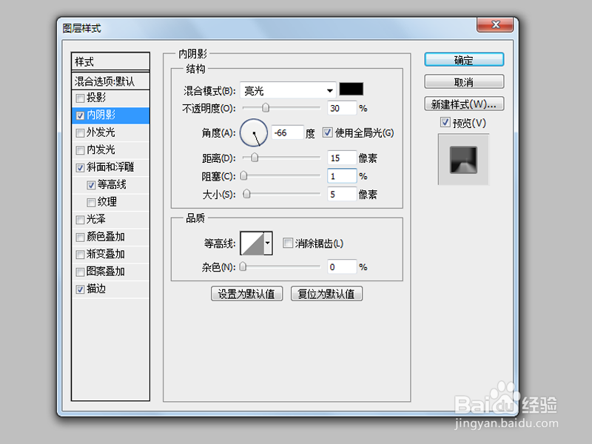Image resolution: width=592 pixels, height=444 pixels.
Task: Select the 光泽 style row label
Action: (96, 219)
